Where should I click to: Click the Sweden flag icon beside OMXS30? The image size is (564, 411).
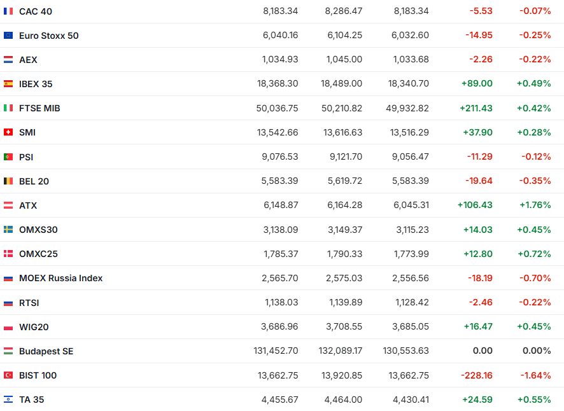[x=8, y=230]
